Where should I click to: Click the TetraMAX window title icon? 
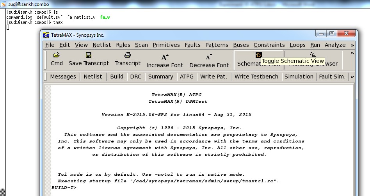(46, 35)
